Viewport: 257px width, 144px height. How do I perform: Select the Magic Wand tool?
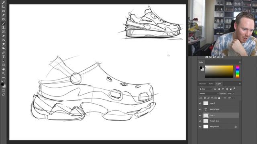(x=3, y=2)
